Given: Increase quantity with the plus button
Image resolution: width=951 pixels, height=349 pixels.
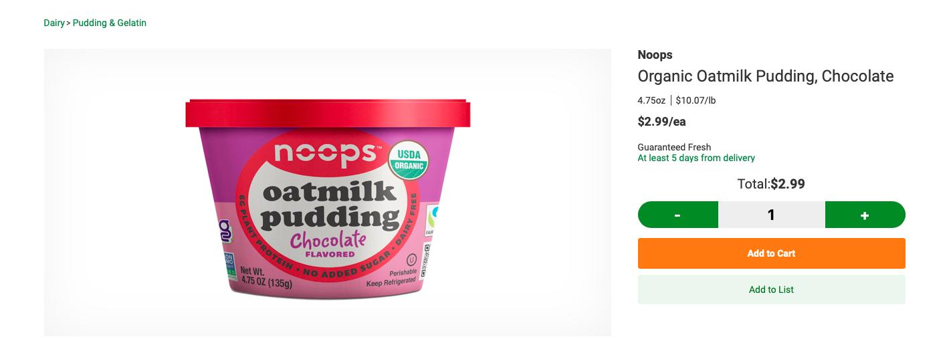Looking at the screenshot, I should click(x=865, y=215).
